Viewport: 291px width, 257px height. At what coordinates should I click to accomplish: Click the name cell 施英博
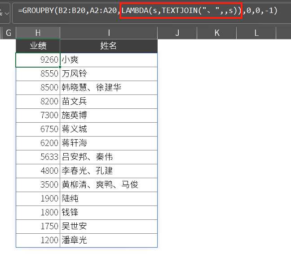coord(109,116)
